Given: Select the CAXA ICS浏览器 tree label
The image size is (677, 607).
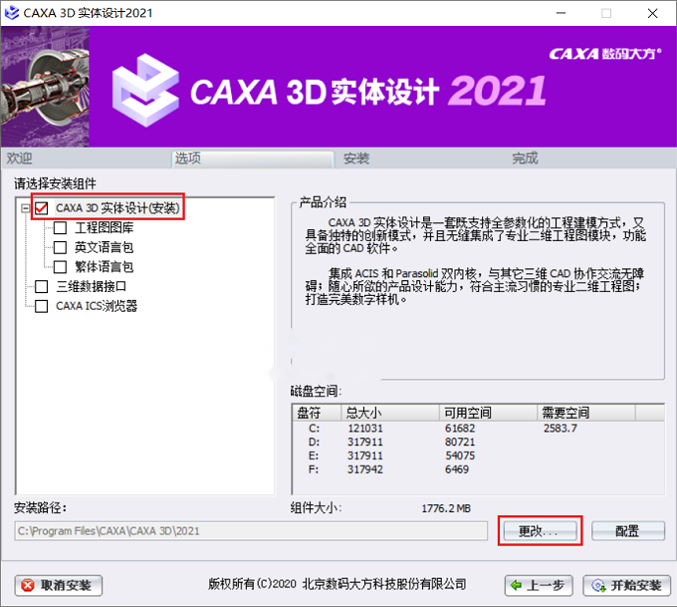Looking at the screenshot, I should 97,306.
